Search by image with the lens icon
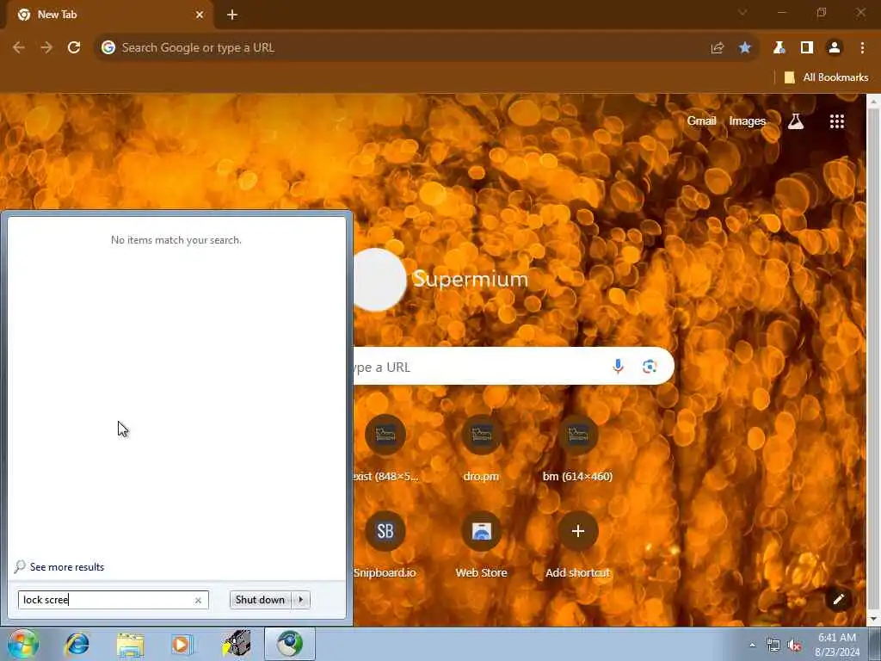 coord(650,367)
